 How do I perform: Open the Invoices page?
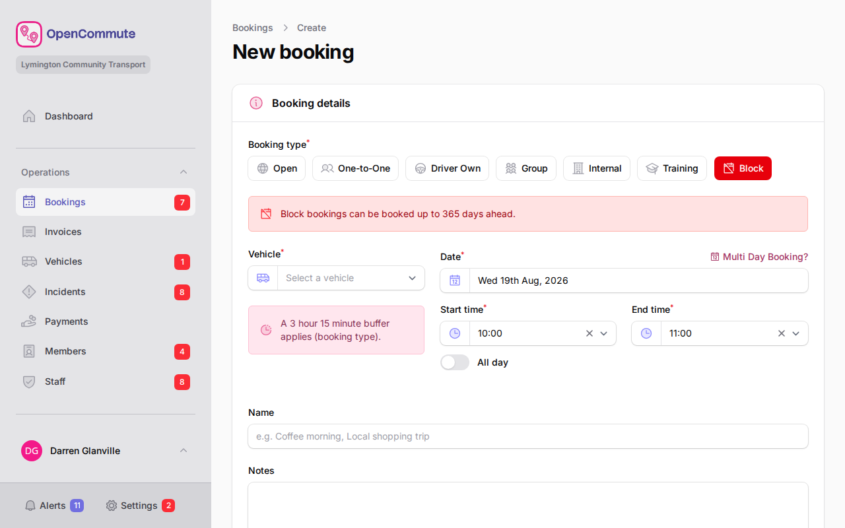pos(106,232)
